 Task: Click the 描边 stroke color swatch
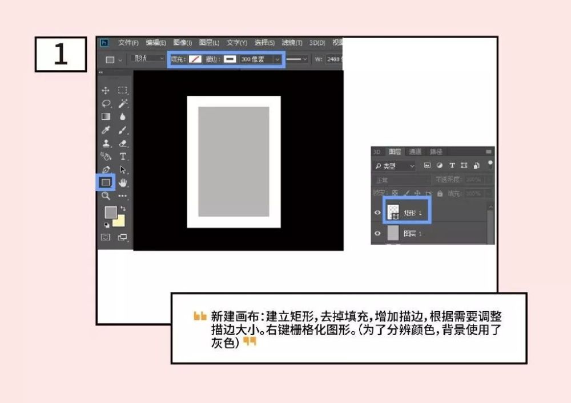tap(230, 59)
